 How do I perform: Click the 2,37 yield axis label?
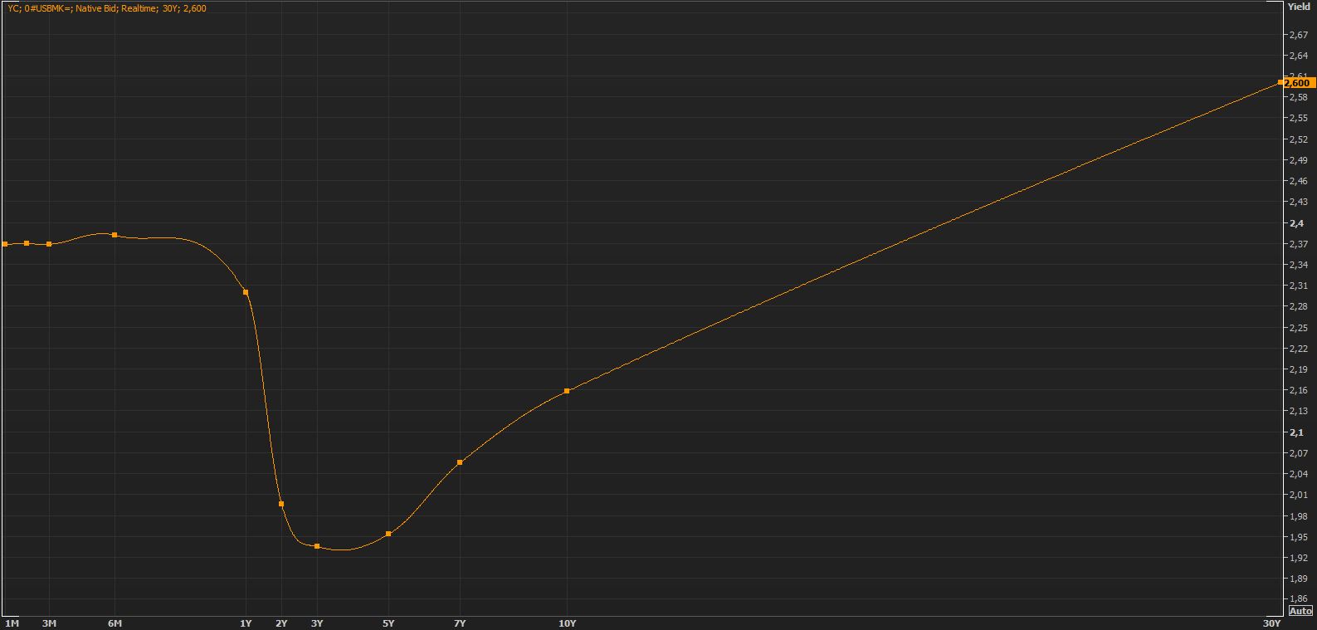pyautogui.click(x=1298, y=244)
